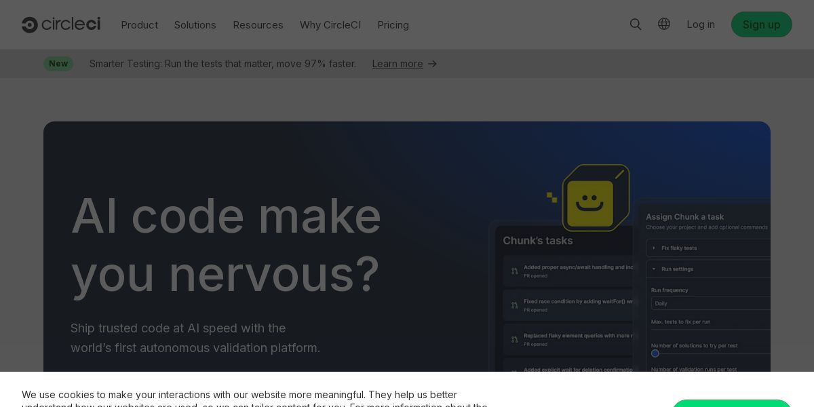Follow the Learn more link
Image resolution: width=814 pixels, height=407 pixels.
click(x=398, y=64)
